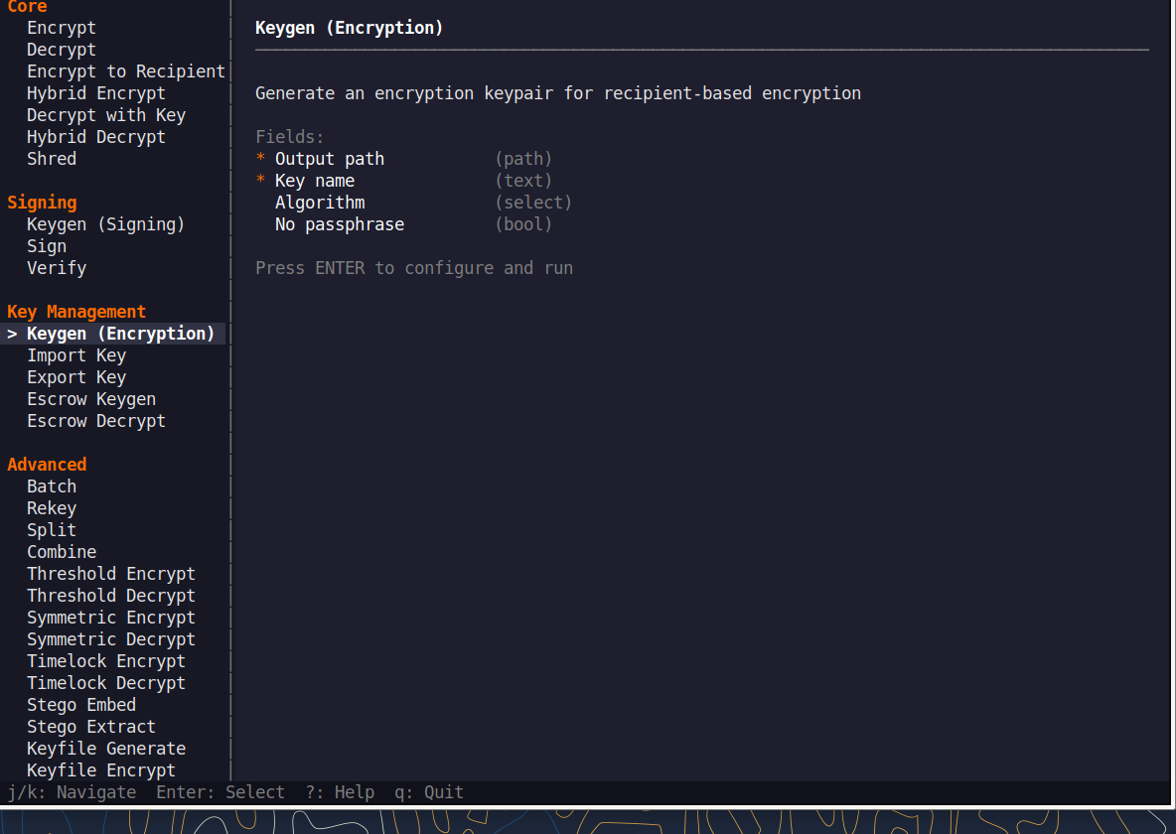The width and height of the screenshot is (1176, 834).
Task: Toggle the No passphrase bool field
Action: 413,224
